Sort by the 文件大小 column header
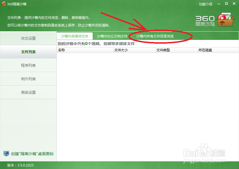The width and height of the screenshot is (239, 169). 134,50
